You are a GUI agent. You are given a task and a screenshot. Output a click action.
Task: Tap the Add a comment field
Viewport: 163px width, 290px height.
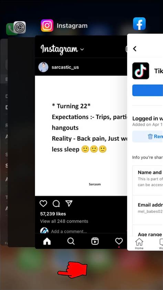coord(69,231)
